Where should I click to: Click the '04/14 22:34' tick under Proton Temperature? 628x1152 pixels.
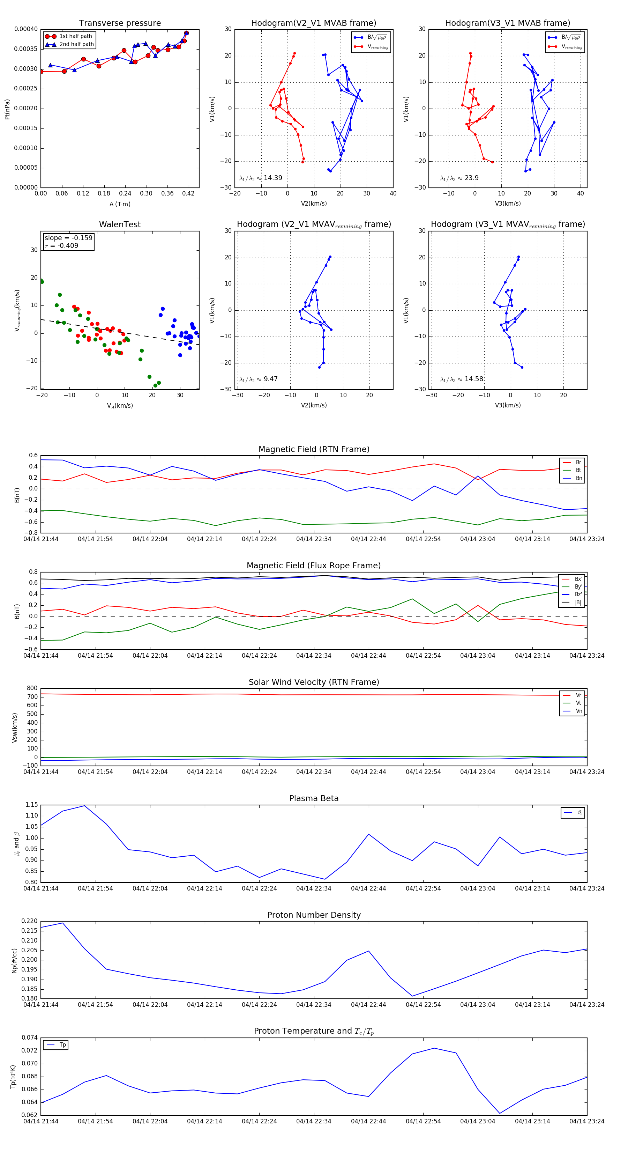(314, 1121)
